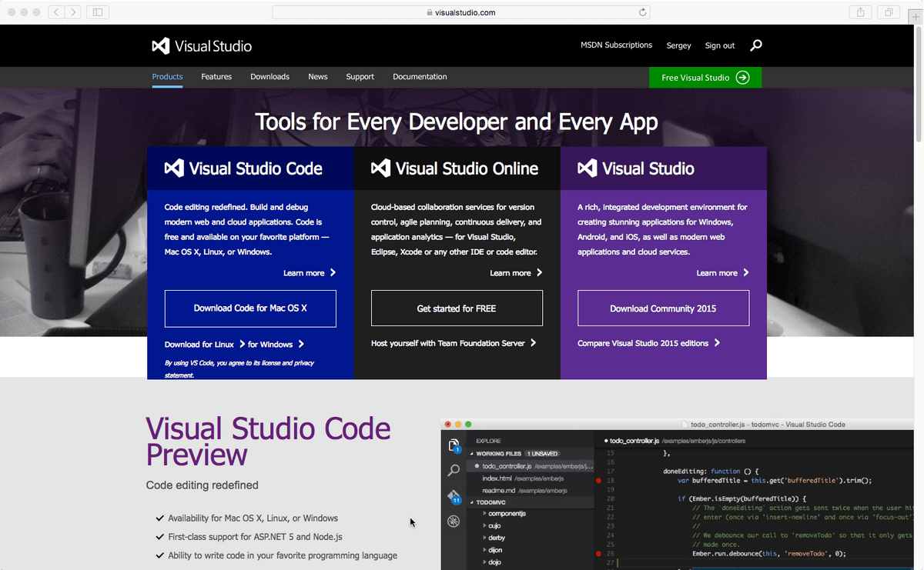Click the Get started for FREE button
The image size is (924, 570).
456,308
